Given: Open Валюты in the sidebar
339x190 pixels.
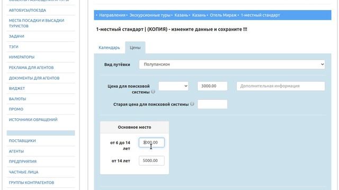Looking at the screenshot, I should (17, 99).
